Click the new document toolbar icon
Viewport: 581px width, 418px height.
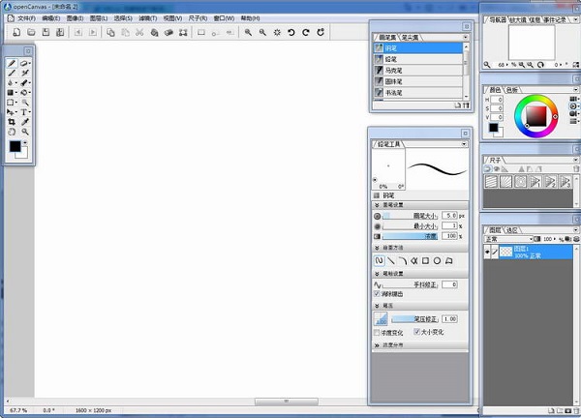coord(16,33)
